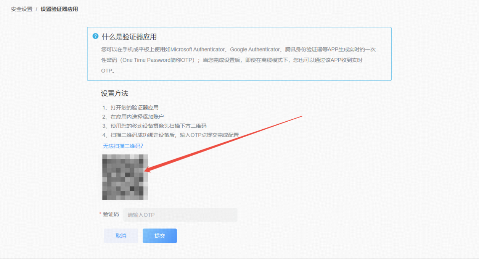Open the 无法扫描二维码? link

coord(123,146)
